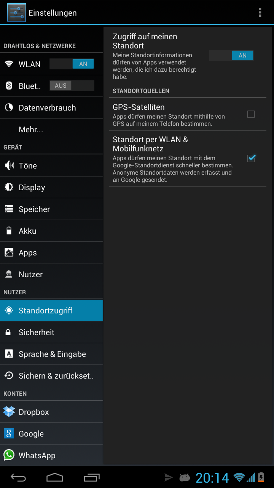Uncheck Standort per WLAN & Mobilfunknetz
Image resolution: width=274 pixels, height=488 pixels.
coord(251,158)
